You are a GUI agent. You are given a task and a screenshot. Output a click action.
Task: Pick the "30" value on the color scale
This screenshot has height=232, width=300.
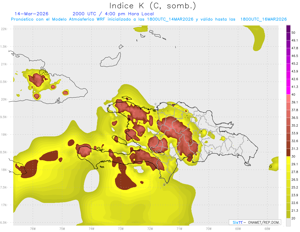click(293, 156)
